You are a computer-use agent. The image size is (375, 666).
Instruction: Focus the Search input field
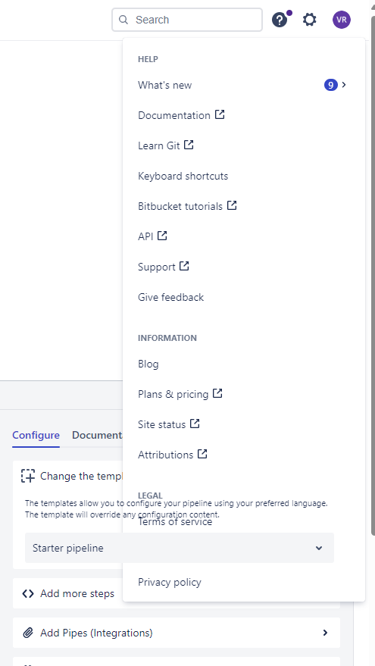point(187,20)
